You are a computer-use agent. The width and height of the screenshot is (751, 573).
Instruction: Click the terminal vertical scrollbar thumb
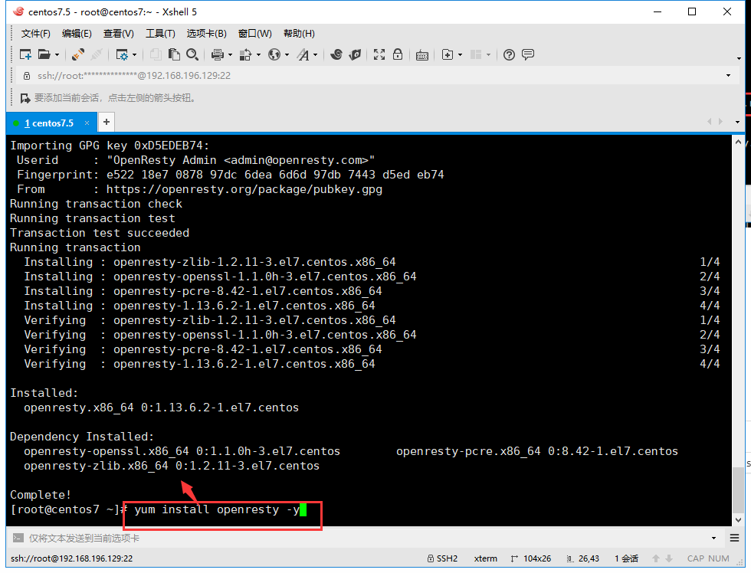click(738, 490)
